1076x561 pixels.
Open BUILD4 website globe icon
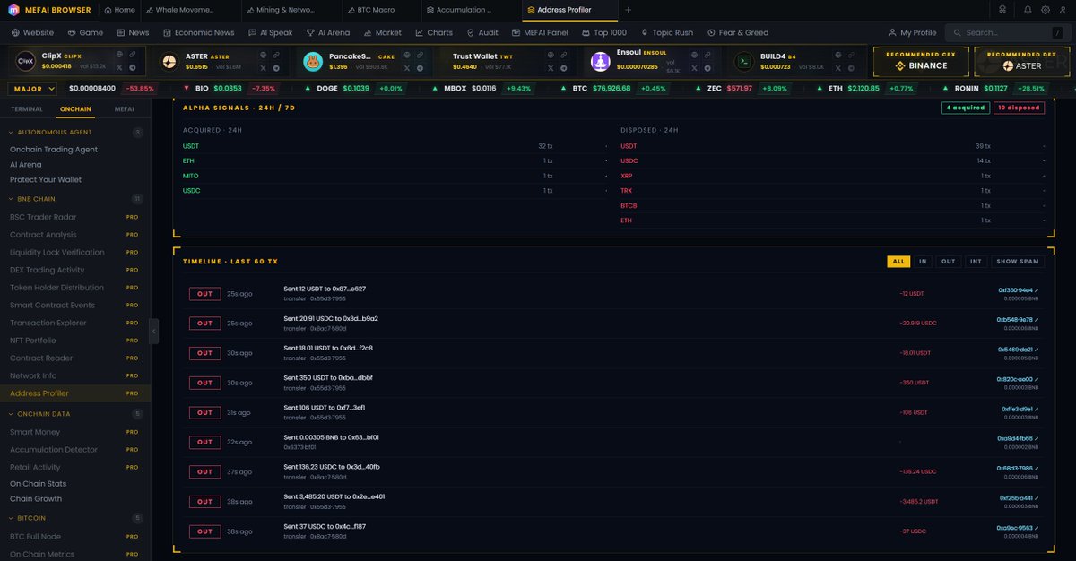coord(837,55)
